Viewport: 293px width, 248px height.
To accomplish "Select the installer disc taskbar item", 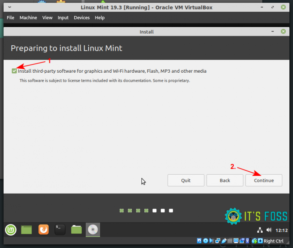I will pos(93,229).
